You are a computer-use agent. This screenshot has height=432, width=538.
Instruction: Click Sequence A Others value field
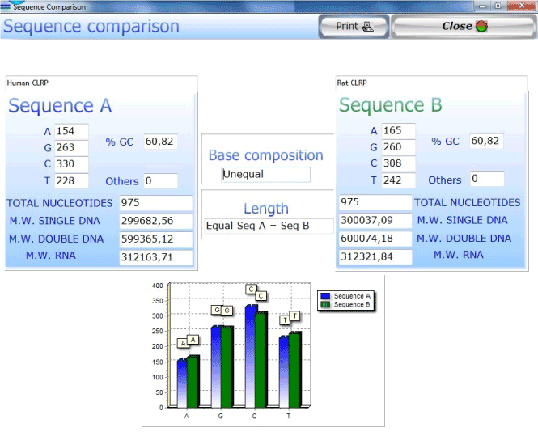160,181
